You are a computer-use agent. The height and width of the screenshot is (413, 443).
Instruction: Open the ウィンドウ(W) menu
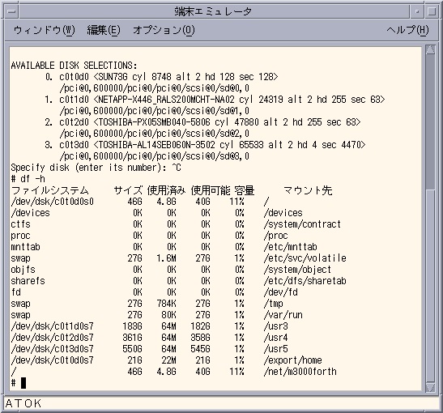[x=44, y=30]
